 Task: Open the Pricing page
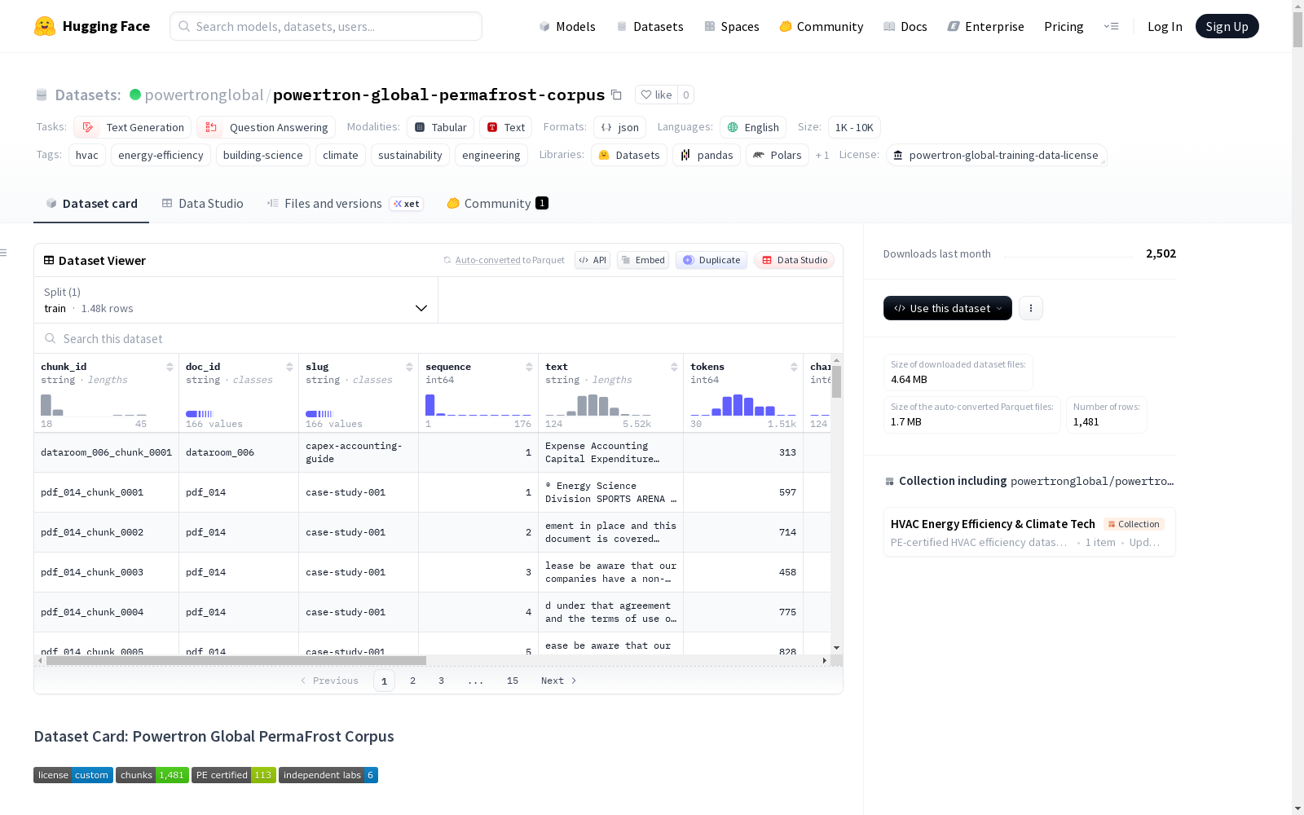pyautogui.click(x=1064, y=26)
